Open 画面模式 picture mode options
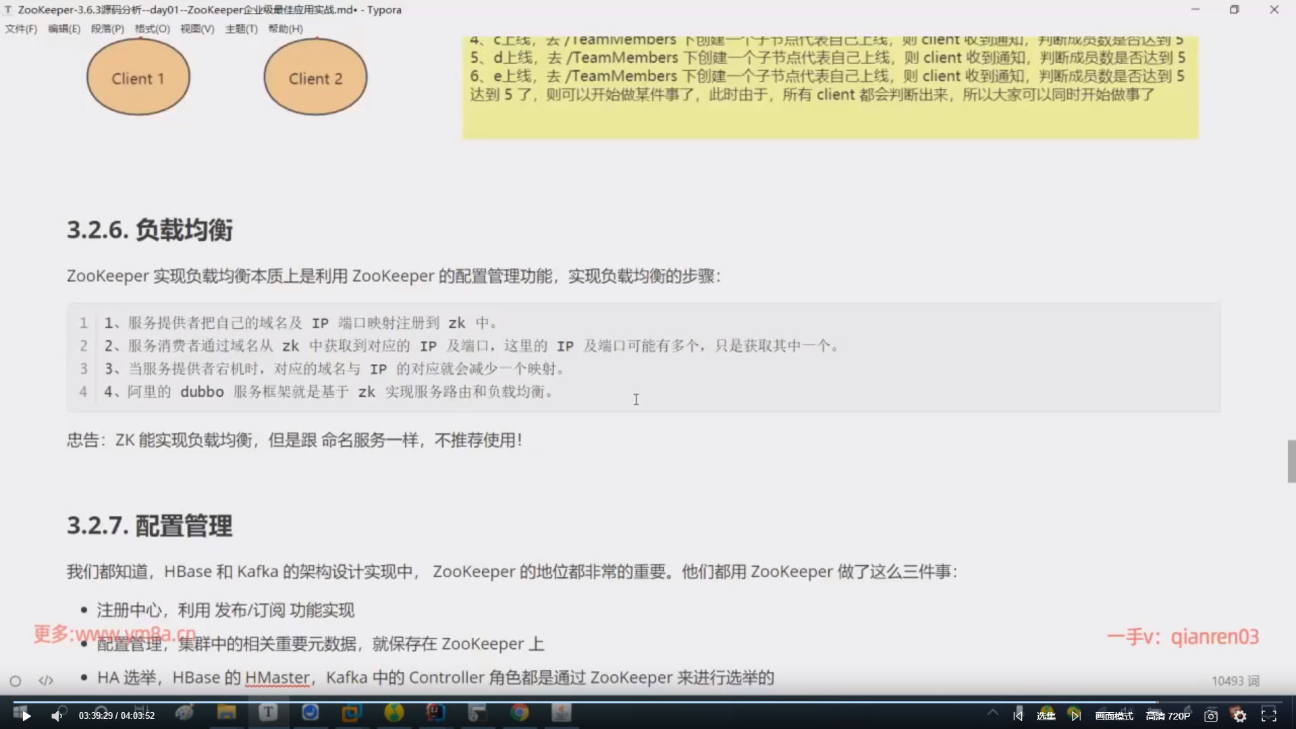 [x=1114, y=715]
